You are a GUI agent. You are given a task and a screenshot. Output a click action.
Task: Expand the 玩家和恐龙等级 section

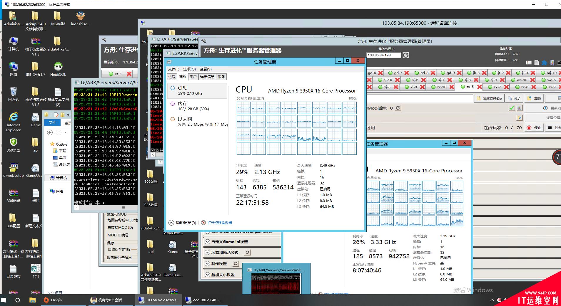(207, 253)
